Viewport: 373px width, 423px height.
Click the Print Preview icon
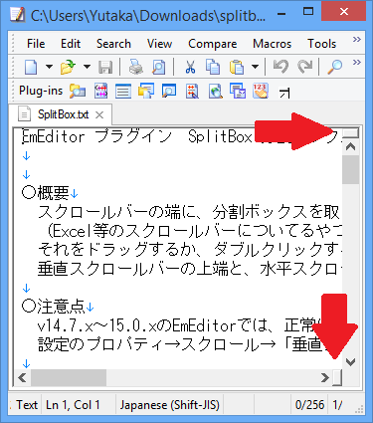[x=158, y=67]
